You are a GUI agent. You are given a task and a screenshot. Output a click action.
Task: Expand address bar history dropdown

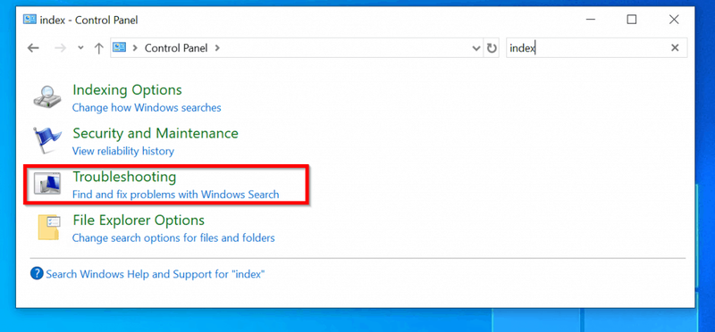tap(476, 48)
